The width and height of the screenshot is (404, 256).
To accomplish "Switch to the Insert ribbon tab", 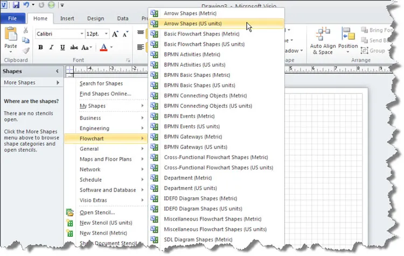I will [x=67, y=18].
